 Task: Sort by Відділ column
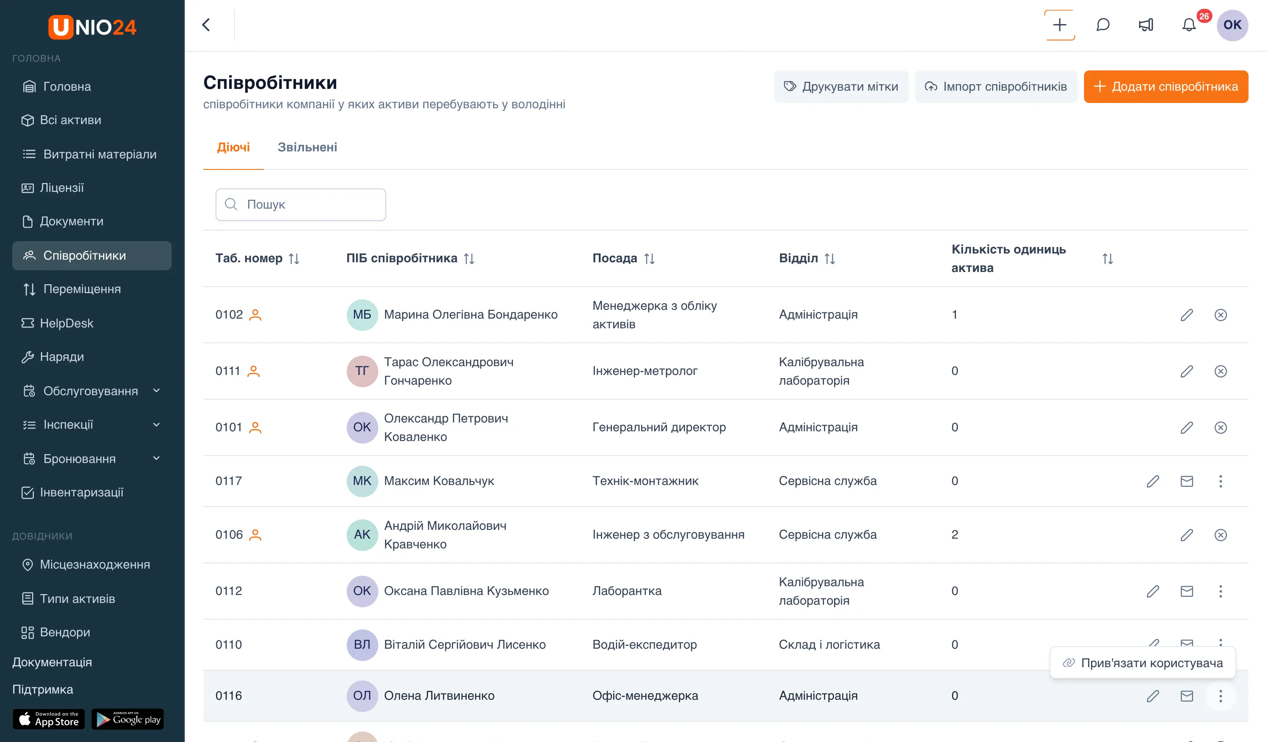click(830, 259)
